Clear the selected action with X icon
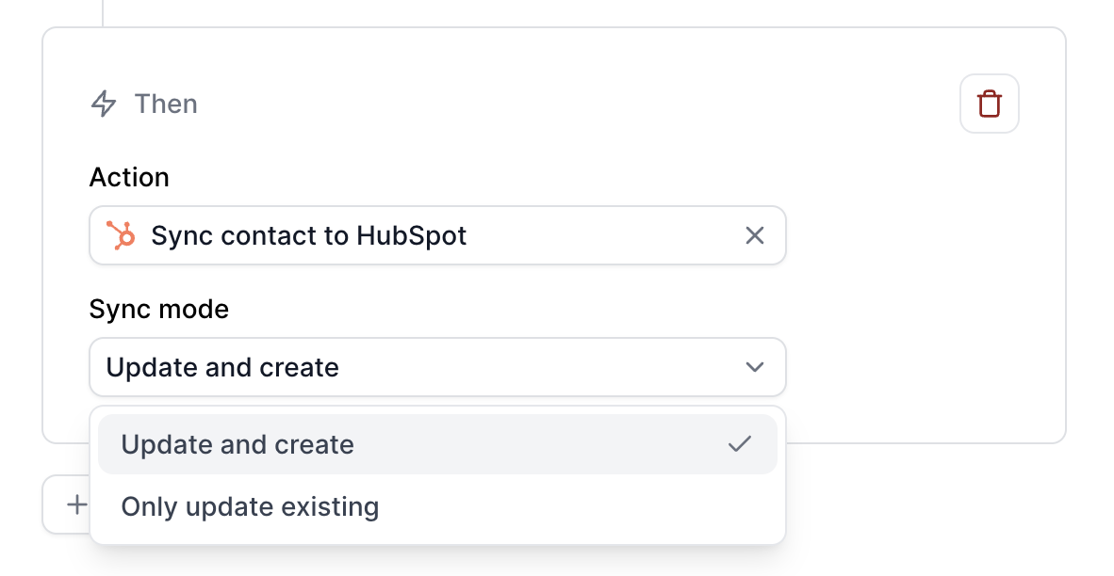This screenshot has width=1114, height=576. click(x=755, y=235)
